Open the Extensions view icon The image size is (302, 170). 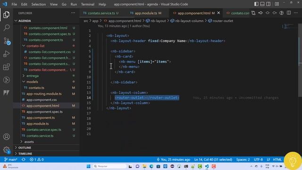point(6,67)
